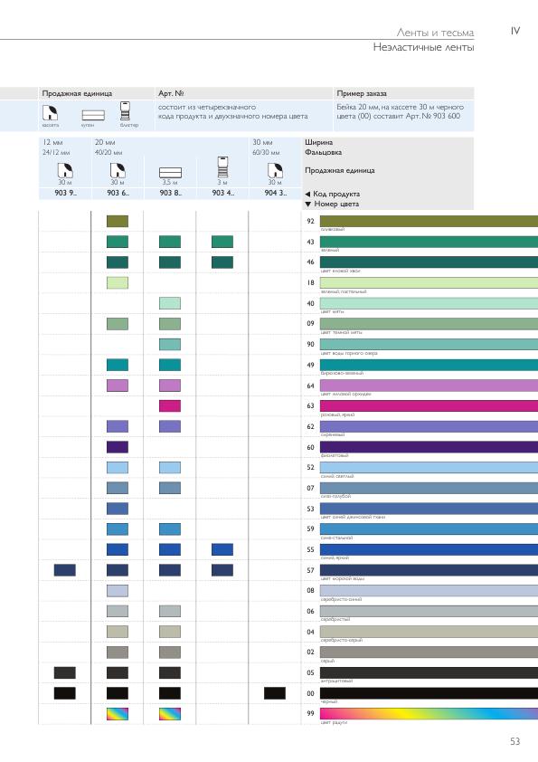Click the blister icon above code 903 4..

click(x=222, y=167)
